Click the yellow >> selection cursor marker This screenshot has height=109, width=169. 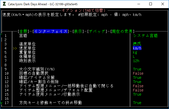pos(15,48)
